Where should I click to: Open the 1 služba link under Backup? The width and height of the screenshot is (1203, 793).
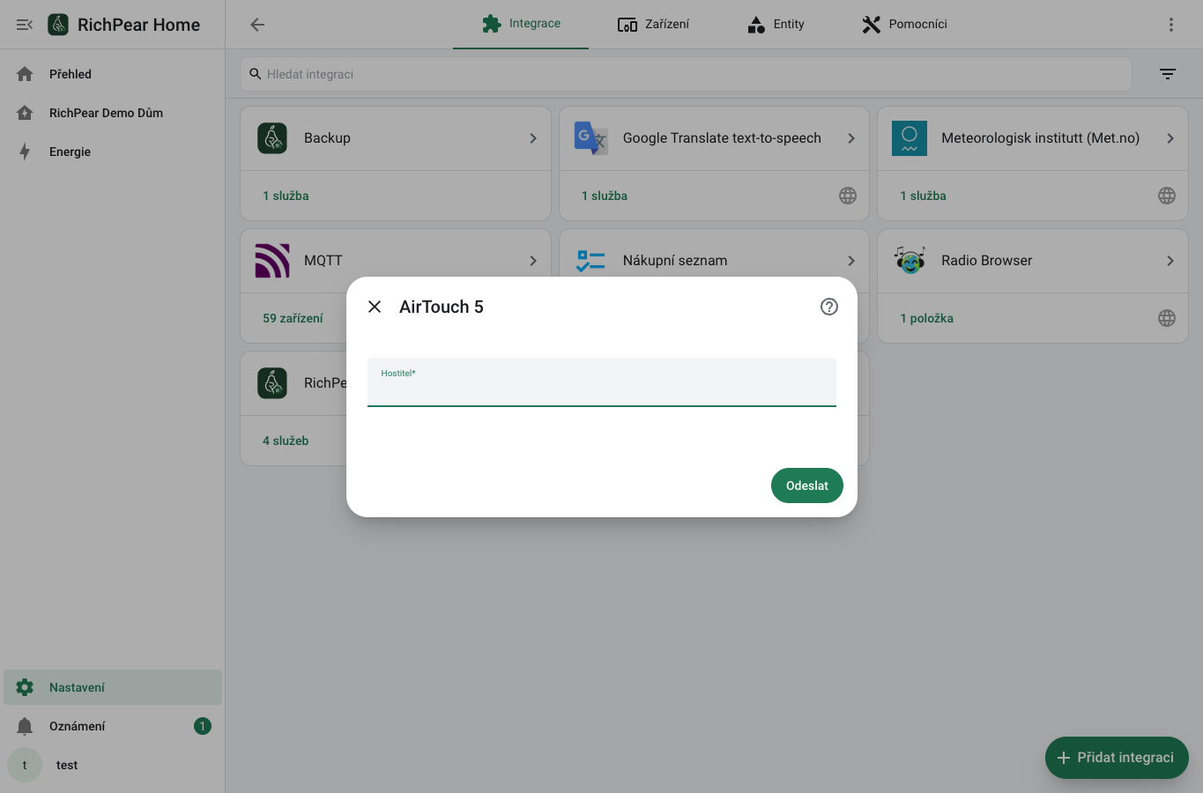tap(286, 196)
